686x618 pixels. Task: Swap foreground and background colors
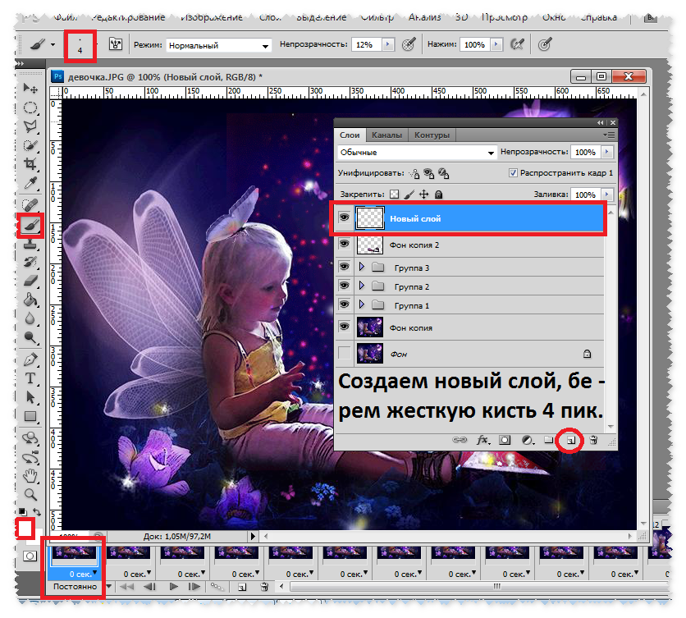coord(37,511)
